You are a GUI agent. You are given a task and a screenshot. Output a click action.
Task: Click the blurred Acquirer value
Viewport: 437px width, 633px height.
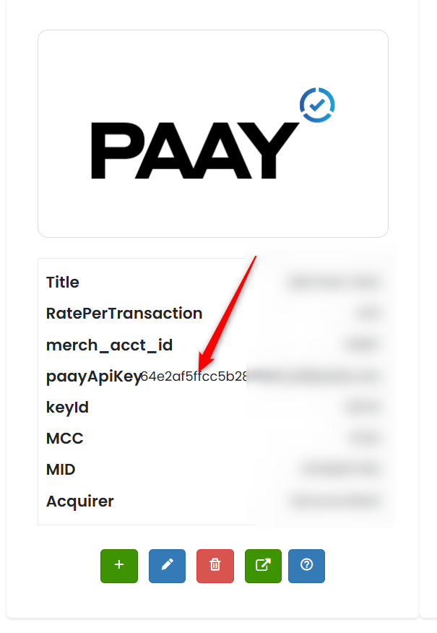(335, 501)
